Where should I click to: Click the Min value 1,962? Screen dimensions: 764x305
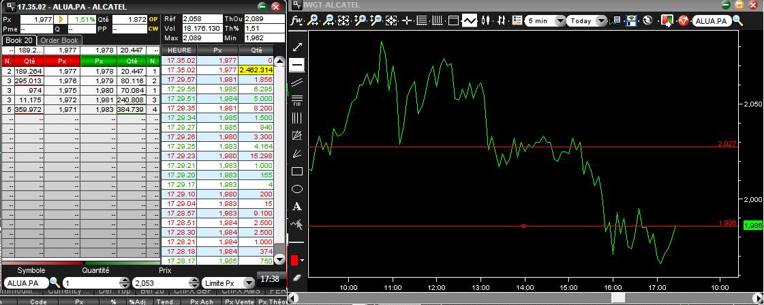[x=264, y=38]
